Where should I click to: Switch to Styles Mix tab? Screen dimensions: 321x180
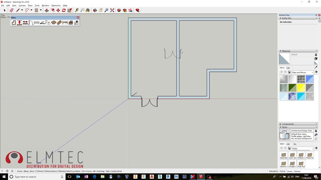tap(295, 144)
